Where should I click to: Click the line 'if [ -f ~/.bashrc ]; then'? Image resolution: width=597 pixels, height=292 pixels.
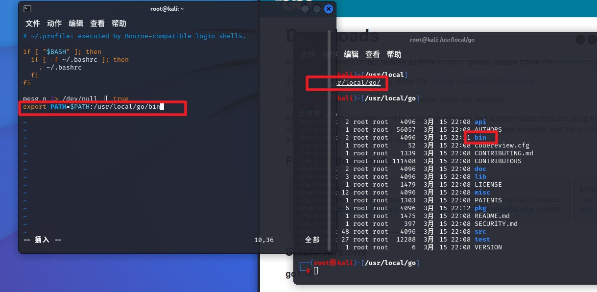(x=80, y=59)
